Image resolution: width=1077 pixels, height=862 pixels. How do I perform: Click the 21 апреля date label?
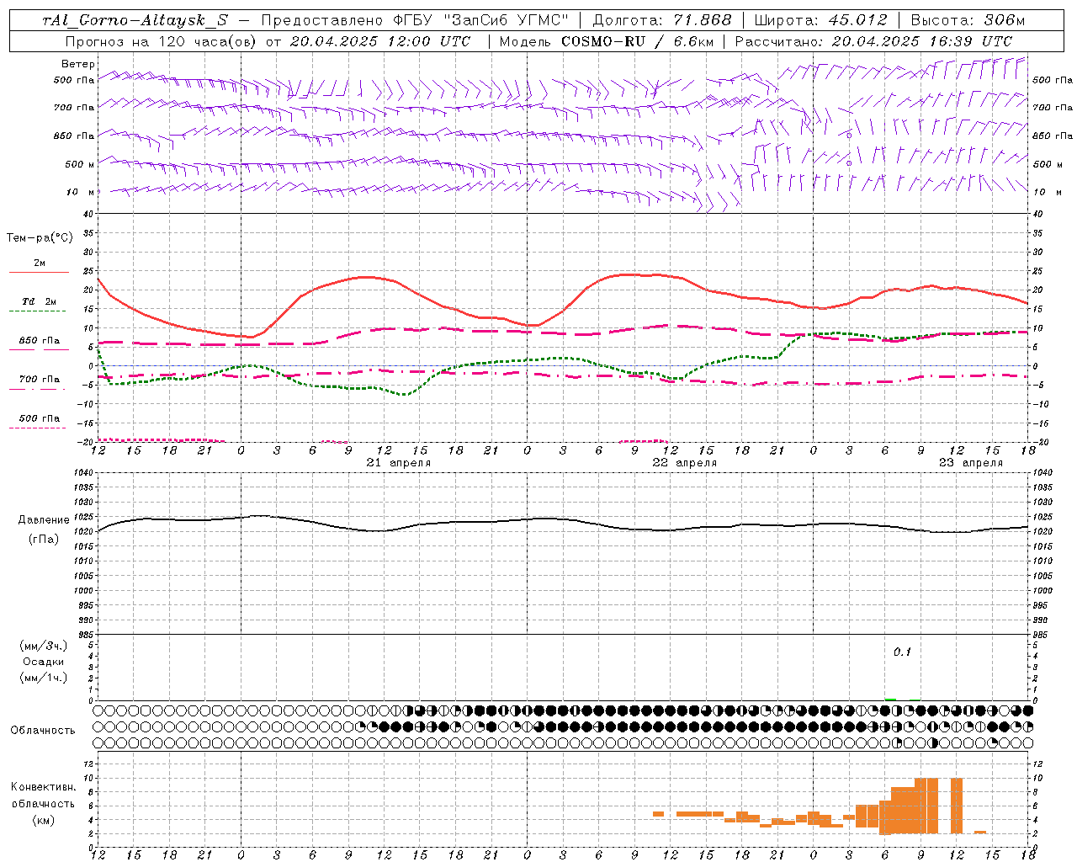pyautogui.click(x=399, y=463)
